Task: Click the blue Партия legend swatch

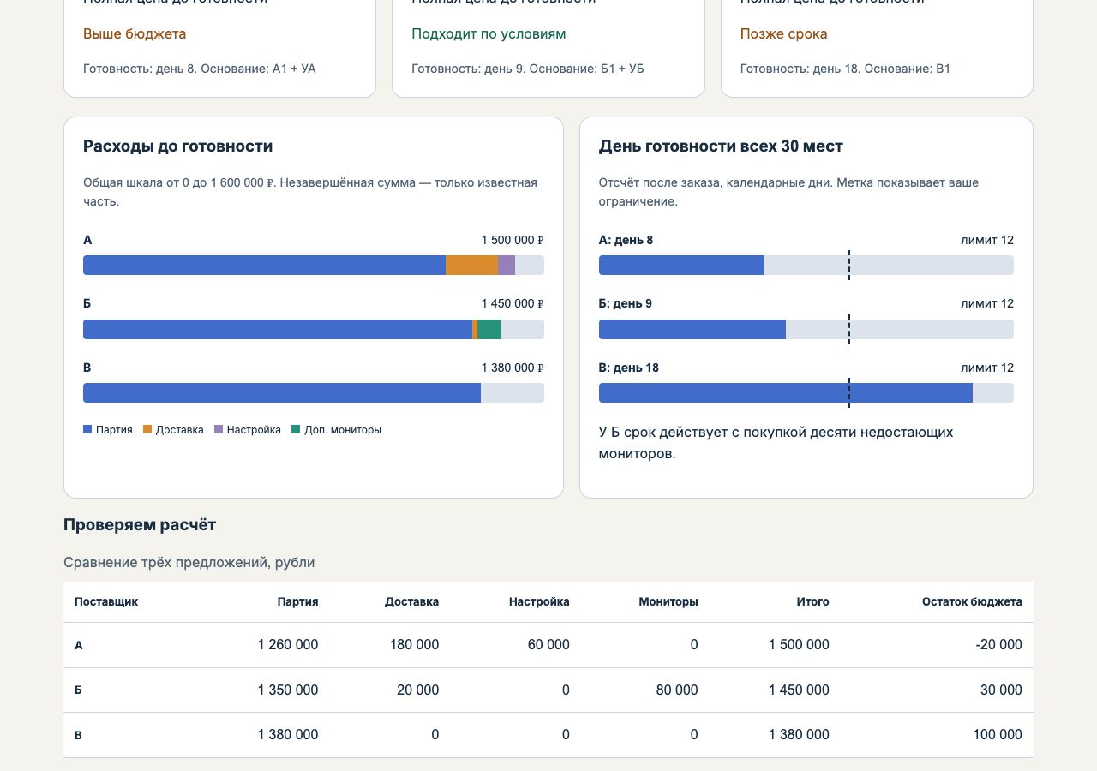Action: point(87,430)
